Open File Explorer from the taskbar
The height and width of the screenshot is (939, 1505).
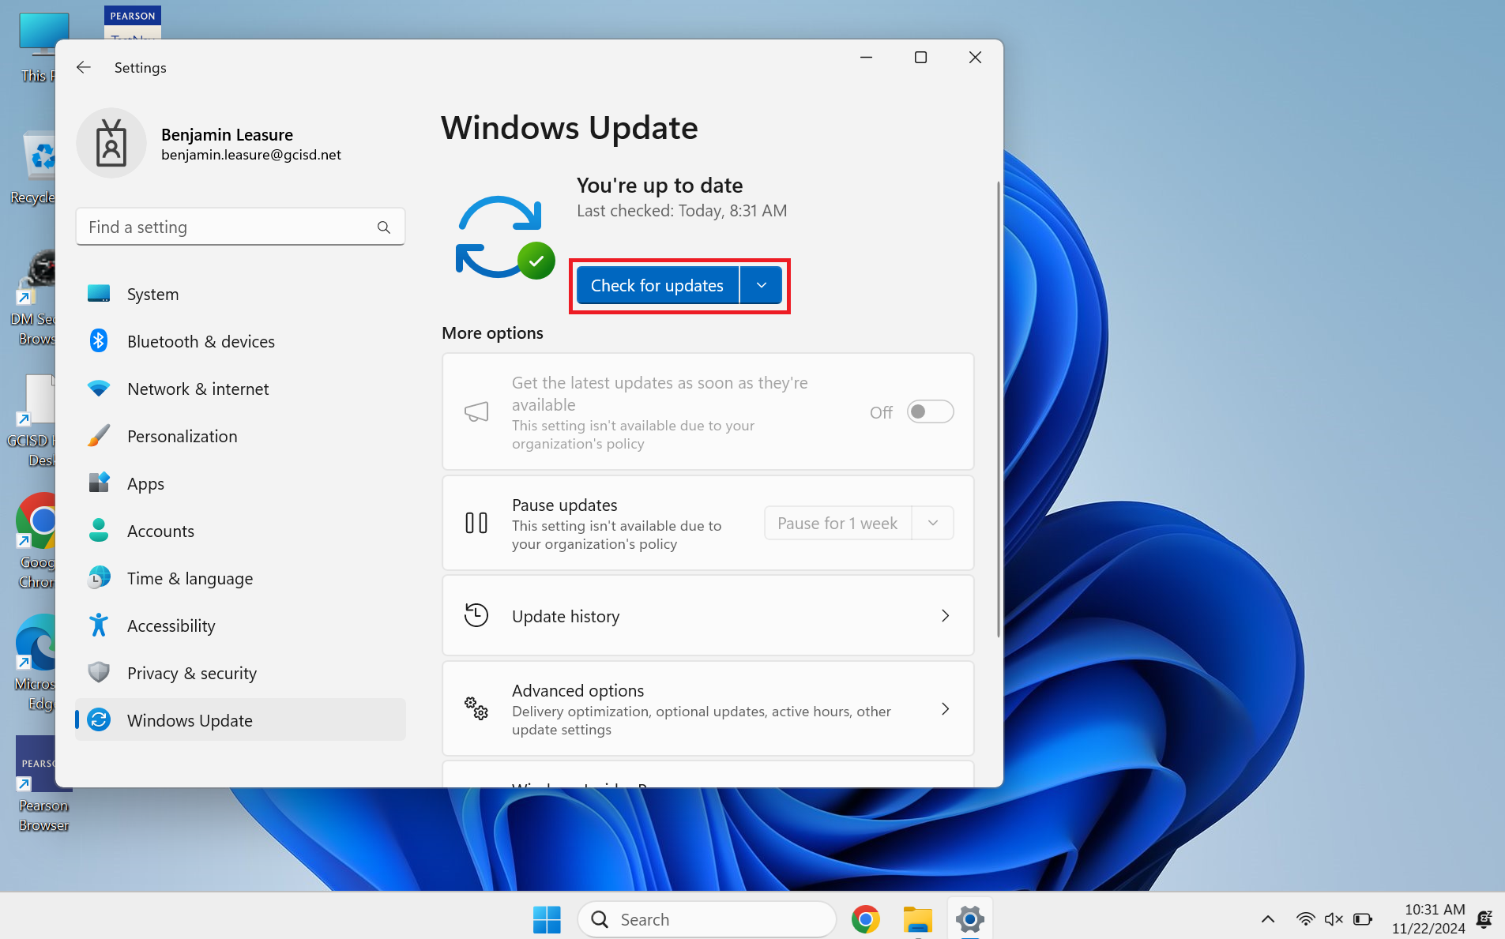pos(917,919)
